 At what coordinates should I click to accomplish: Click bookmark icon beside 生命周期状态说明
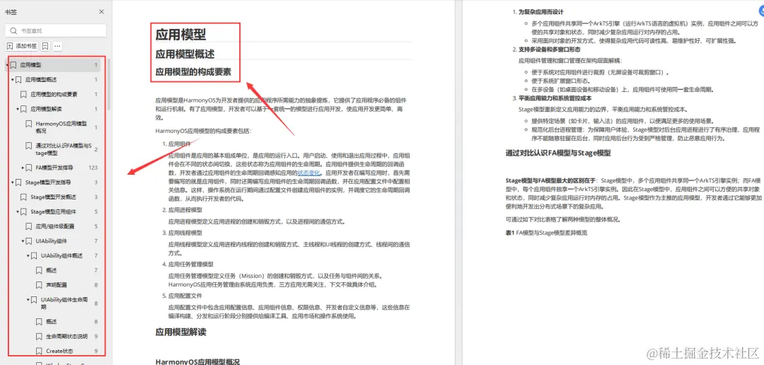40,336
